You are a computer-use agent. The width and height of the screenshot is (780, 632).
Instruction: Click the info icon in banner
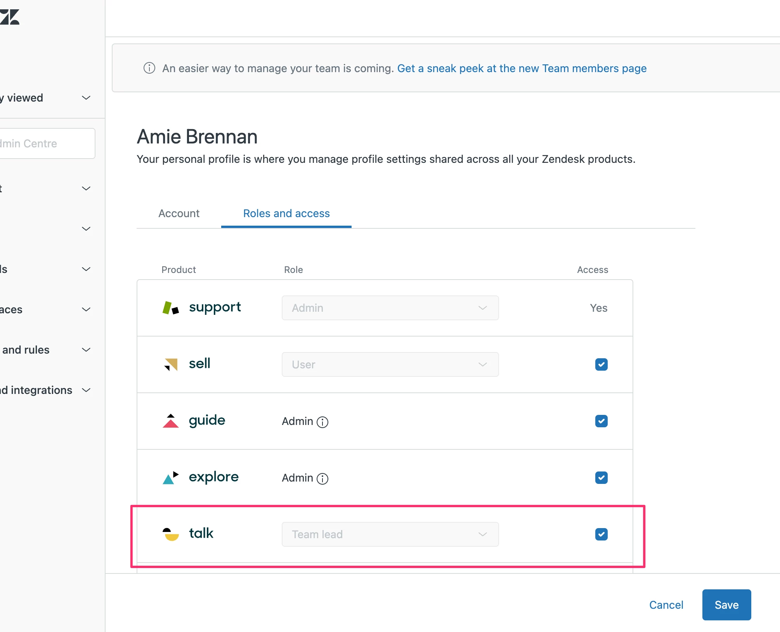[149, 68]
